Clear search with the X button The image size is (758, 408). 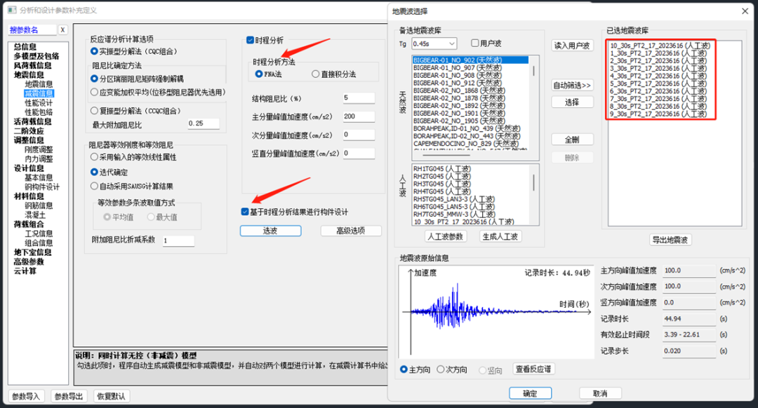62,30
